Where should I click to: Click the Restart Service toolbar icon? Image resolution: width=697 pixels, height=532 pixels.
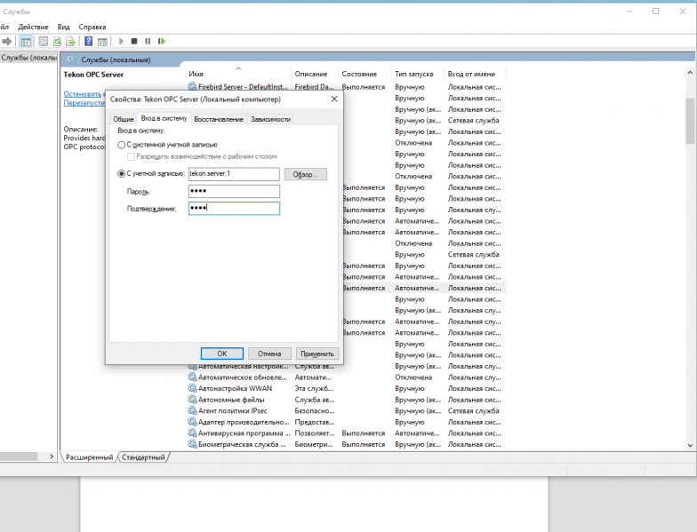point(161,41)
